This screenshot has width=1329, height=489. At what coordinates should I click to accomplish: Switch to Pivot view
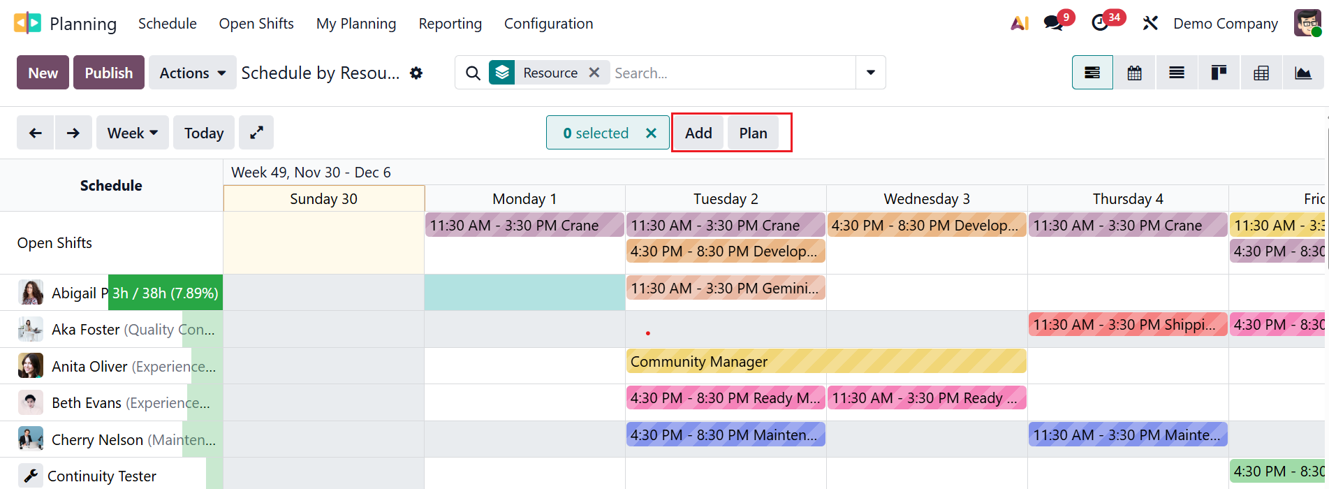[1261, 73]
